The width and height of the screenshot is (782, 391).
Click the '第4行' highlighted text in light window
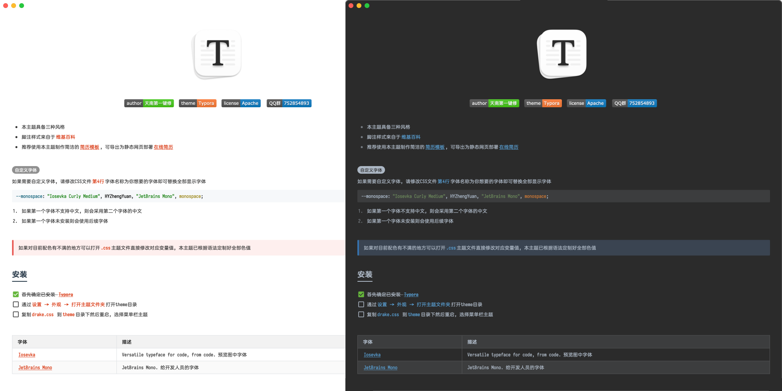click(98, 182)
